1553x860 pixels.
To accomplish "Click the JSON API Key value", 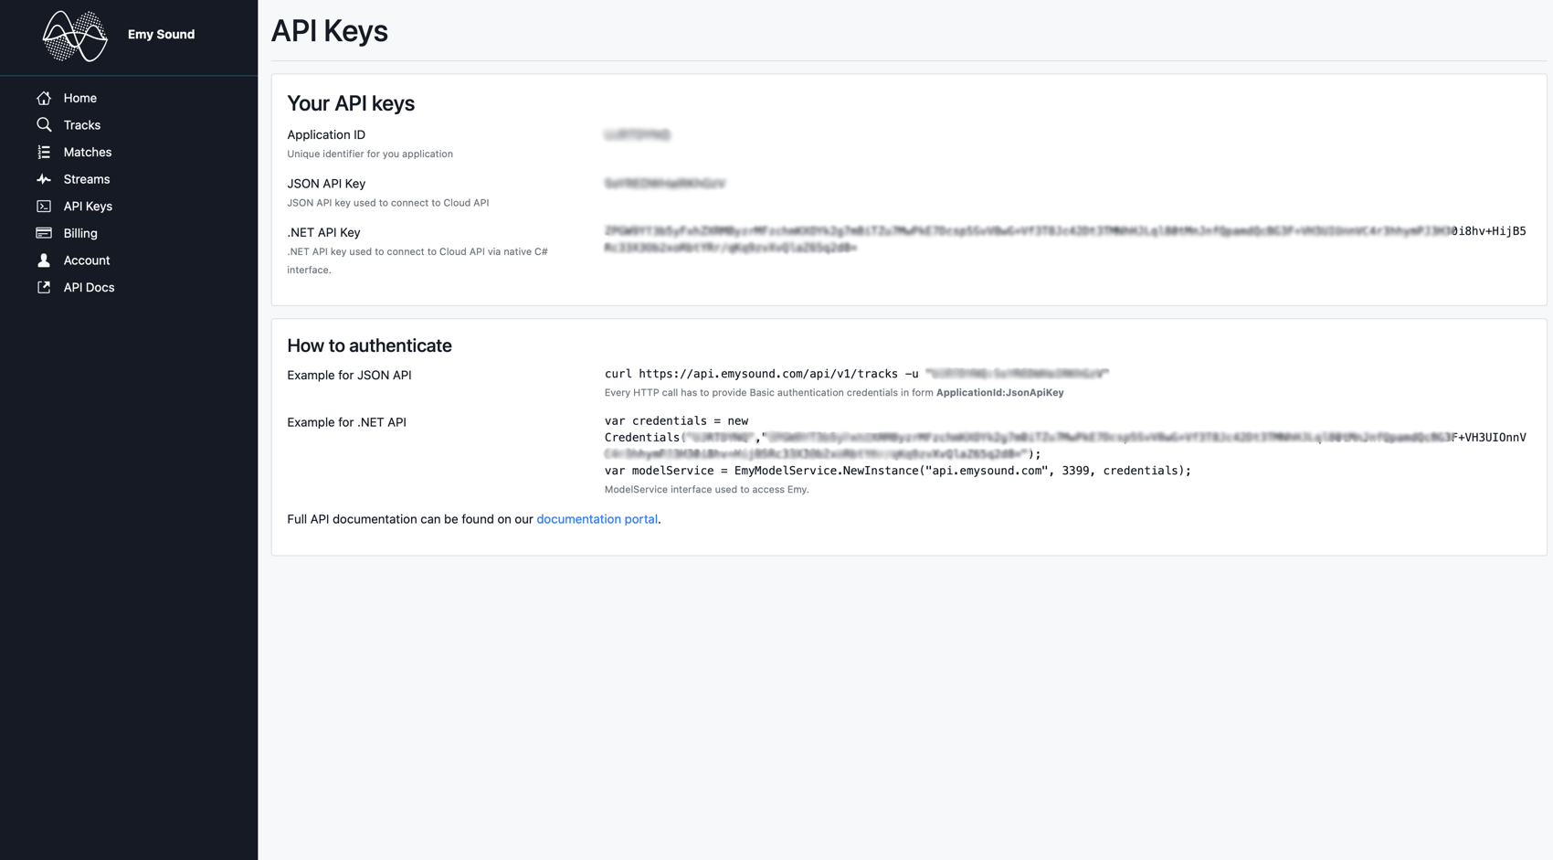I will tap(664, 183).
